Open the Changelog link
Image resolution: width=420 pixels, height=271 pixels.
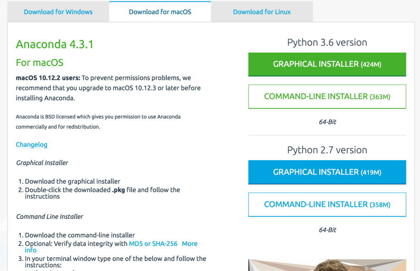(x=32, y=144)
